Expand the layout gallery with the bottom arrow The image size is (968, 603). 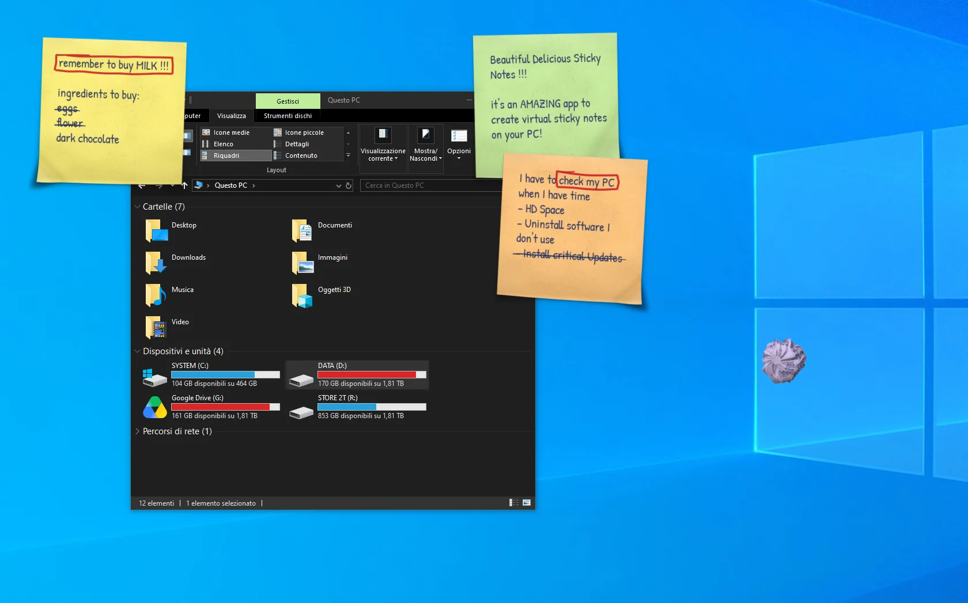[348, 156]
